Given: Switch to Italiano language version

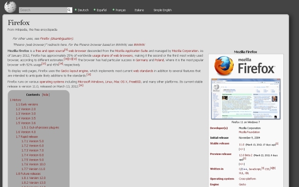Looking at the screenshot, I should pos(139,10).
